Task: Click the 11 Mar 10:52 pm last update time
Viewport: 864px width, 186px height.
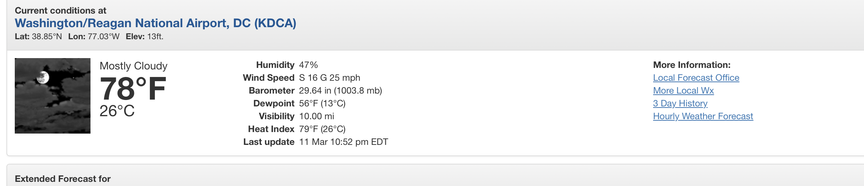Action: click(343, 142)
